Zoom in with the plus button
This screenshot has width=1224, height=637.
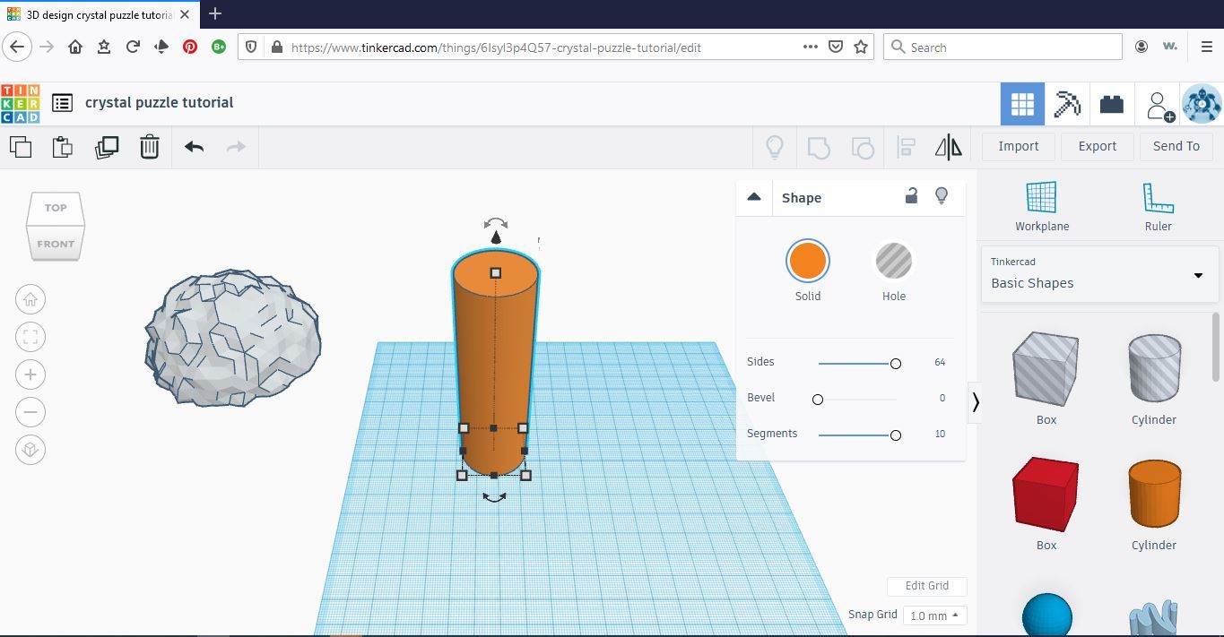pos(30,374)
